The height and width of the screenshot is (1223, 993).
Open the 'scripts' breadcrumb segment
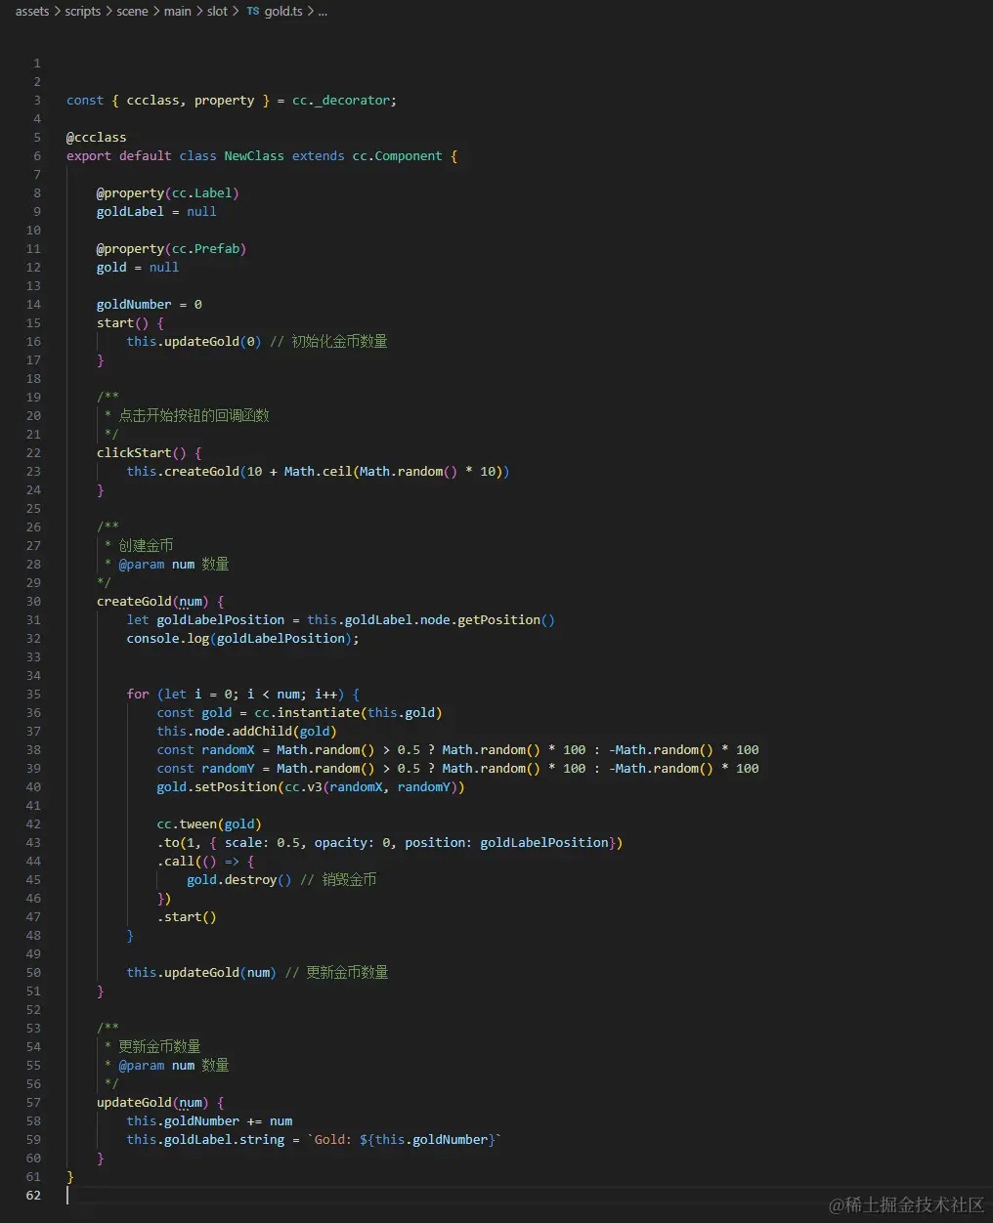(83, 12)
